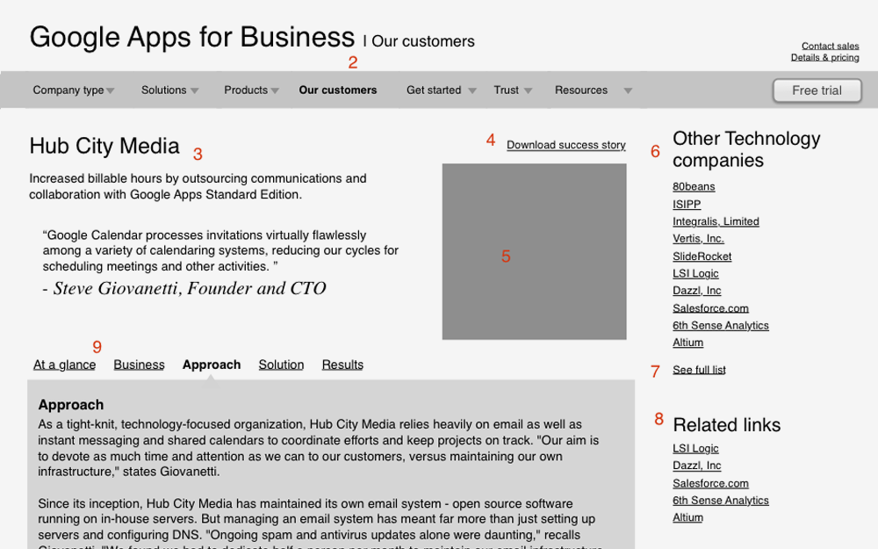Click the Free trial button

pyautogui.click(x=817, y=90)
